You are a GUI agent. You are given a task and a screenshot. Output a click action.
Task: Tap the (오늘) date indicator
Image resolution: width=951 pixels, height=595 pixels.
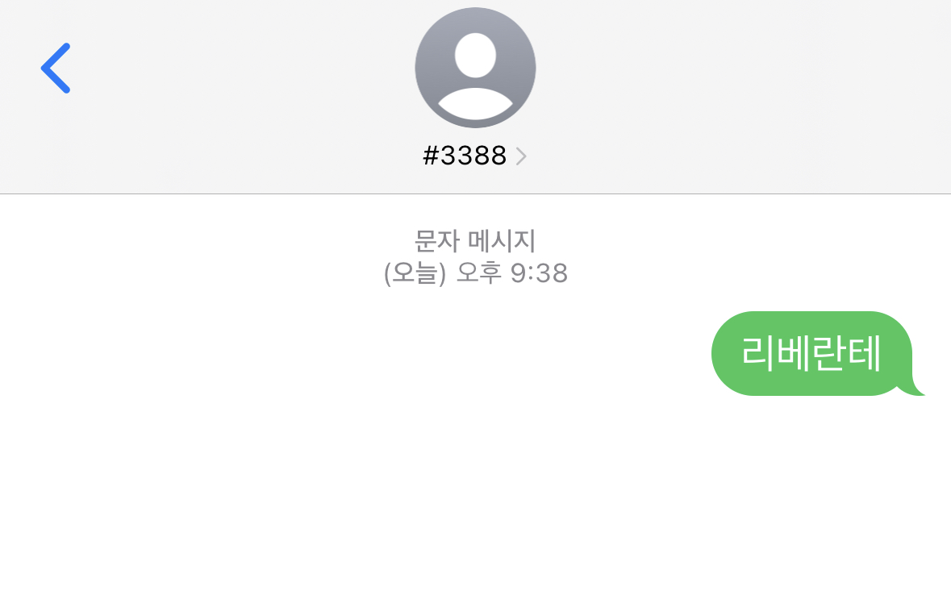(x=415, y=273)
